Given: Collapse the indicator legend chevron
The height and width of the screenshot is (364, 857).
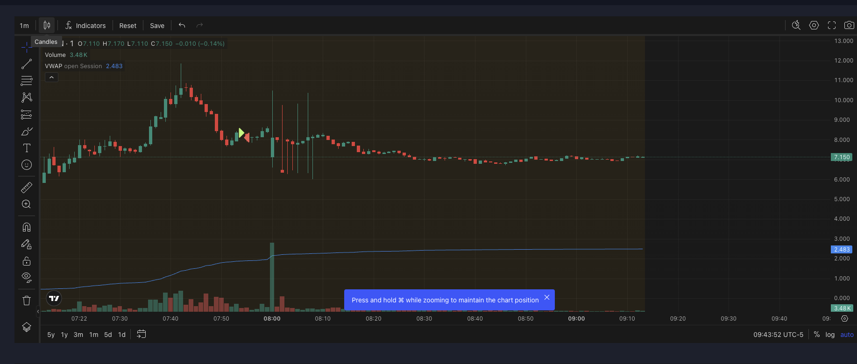Looking at the screenshot, I should 51,77.
